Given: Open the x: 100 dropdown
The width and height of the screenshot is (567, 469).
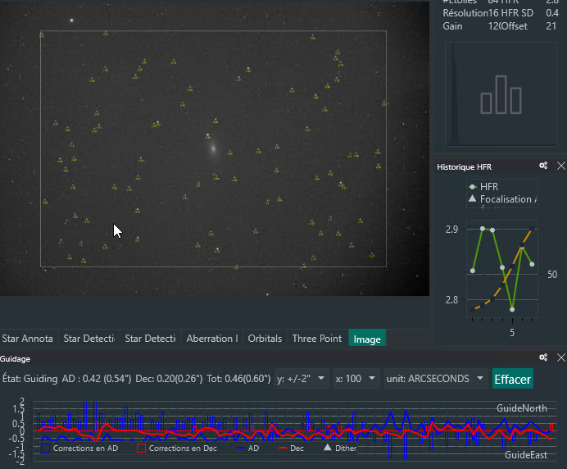Looking at the screenshot, I should click(356, 379).
